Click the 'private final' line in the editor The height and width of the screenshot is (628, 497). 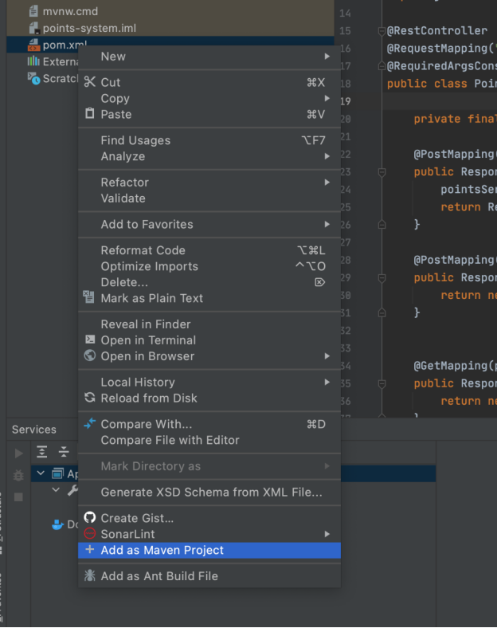(455, 119)
